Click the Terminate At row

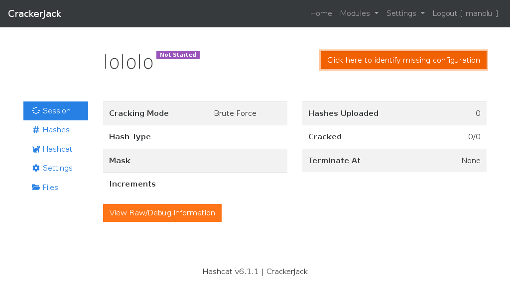click(x=394, y=161)
